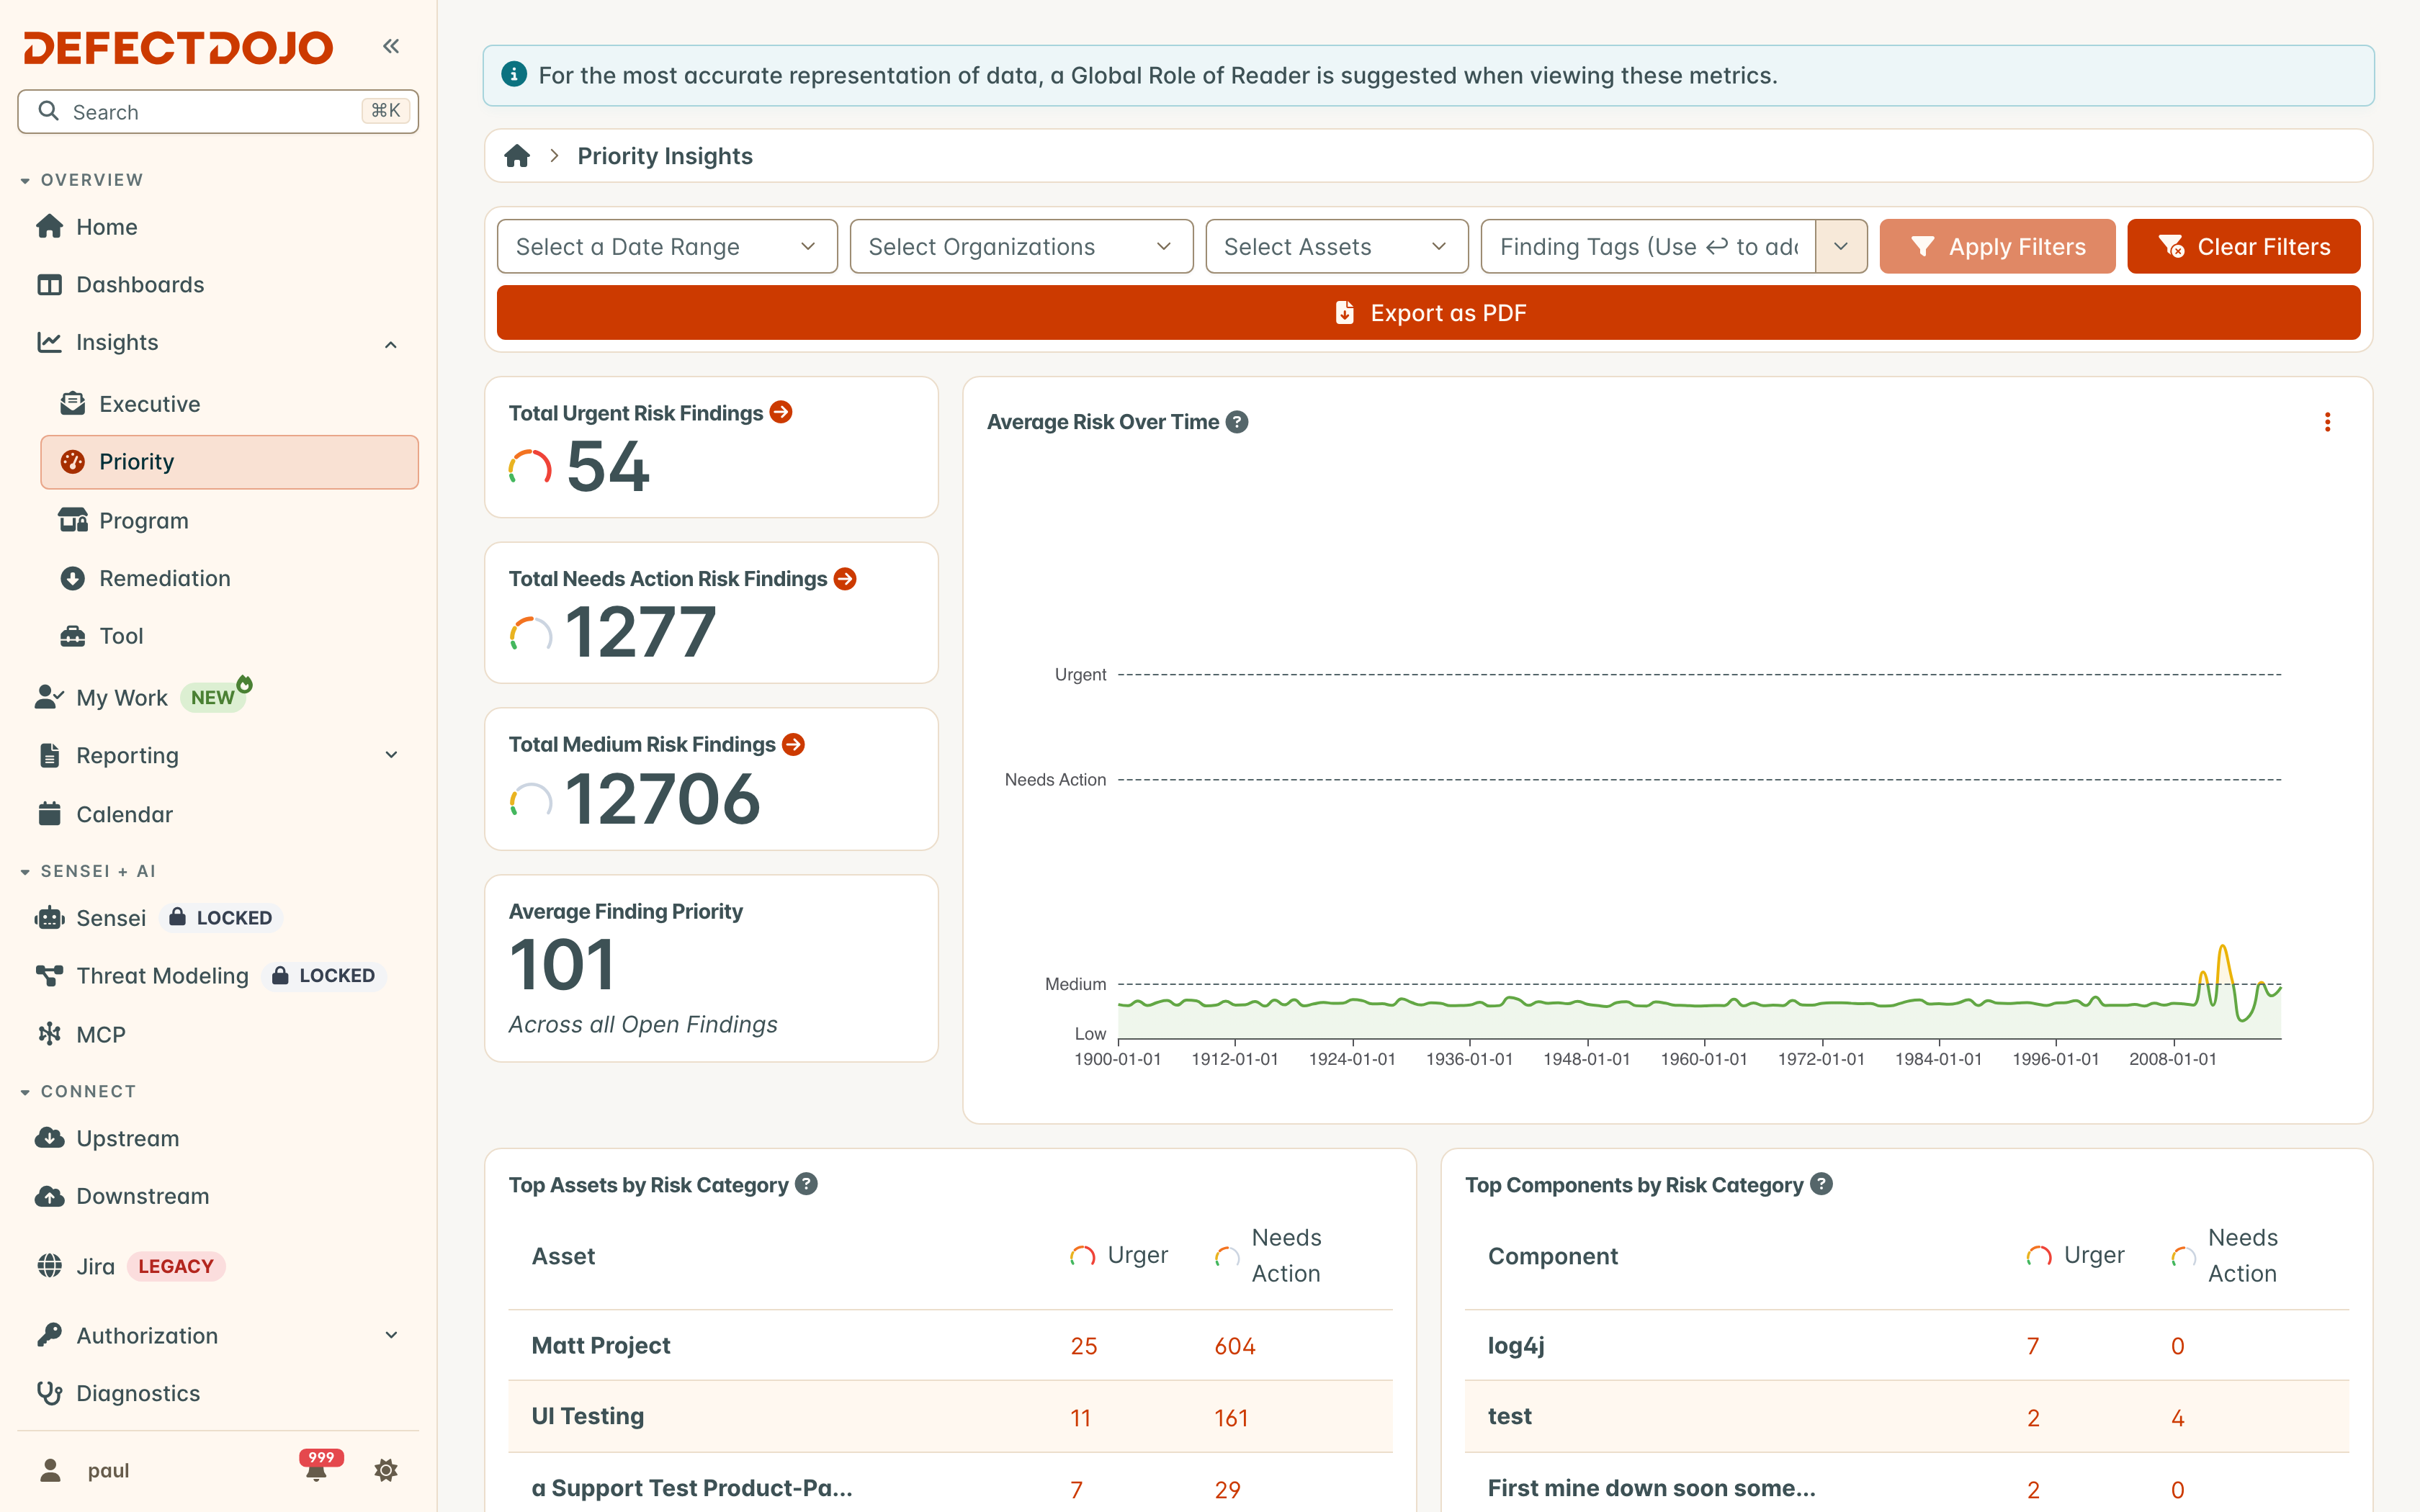Open Matt Project asset row
This screenshot has width=2420, height=1512.
point(950,1346)
